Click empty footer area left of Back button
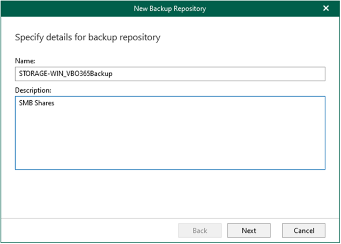This screenshot has height=244, width=341. (x=87, y=230)
